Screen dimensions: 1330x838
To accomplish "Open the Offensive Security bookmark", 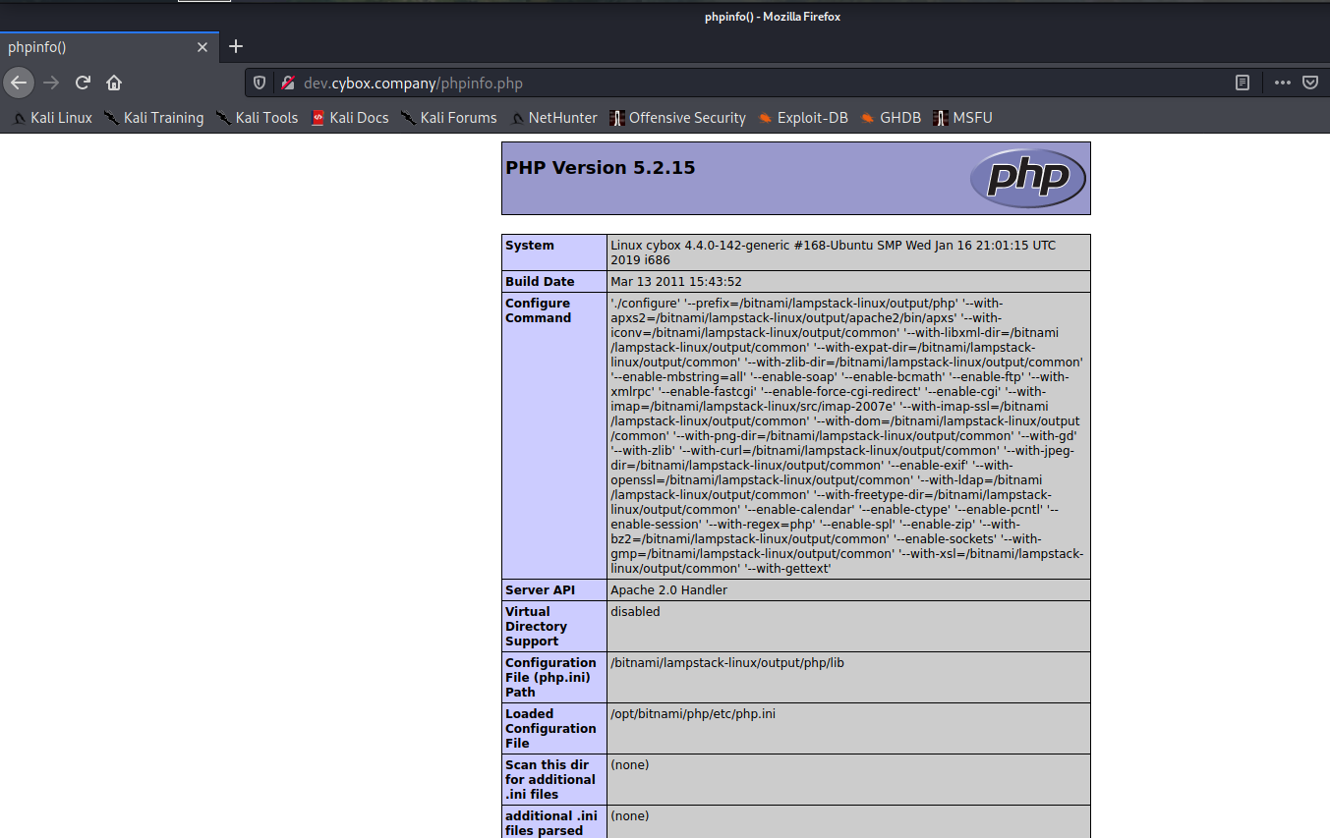I will point(677,118).
